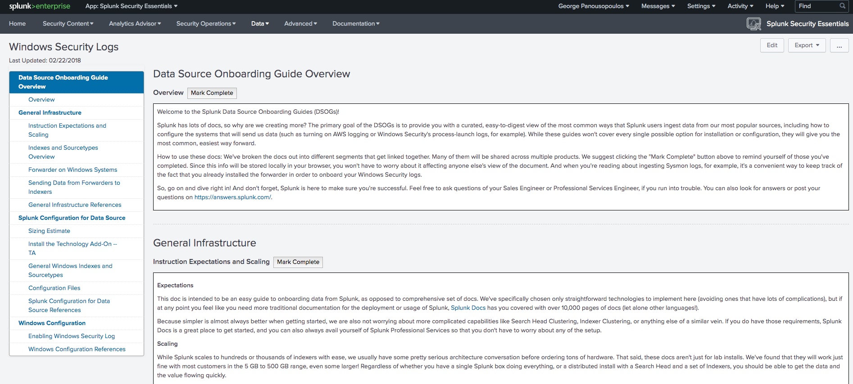Click the Splunk Security Essentials title text
This screenshot has width=853, height=384.
click(808, 24)
